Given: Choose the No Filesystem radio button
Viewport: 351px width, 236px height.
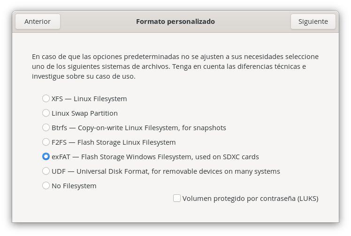Looking at the screenshot, I should (46, 185).
